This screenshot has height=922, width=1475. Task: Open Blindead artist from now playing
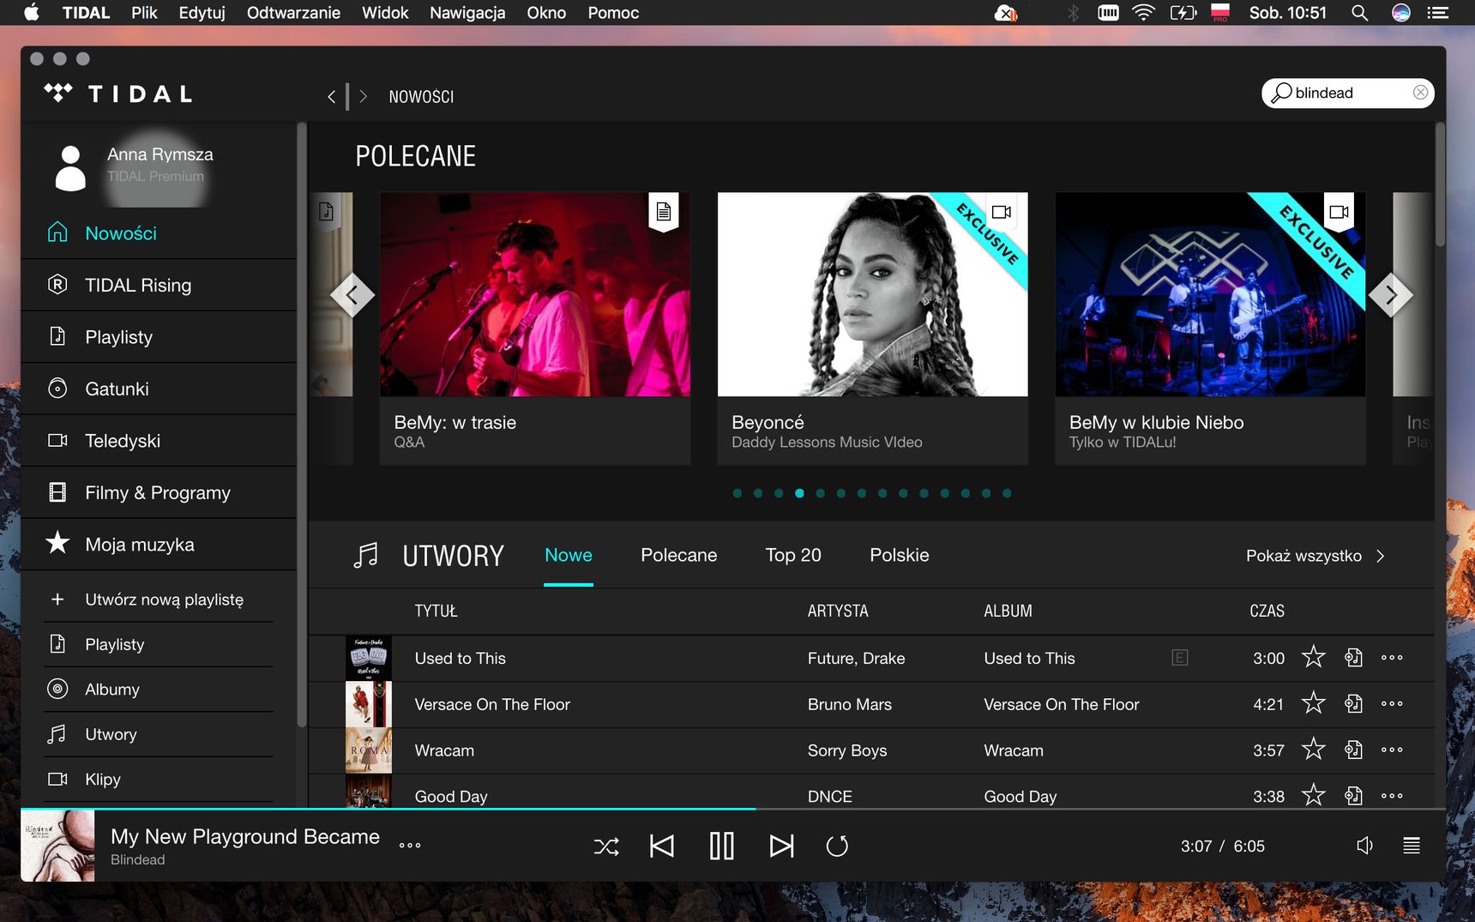(x=137, y=859)
